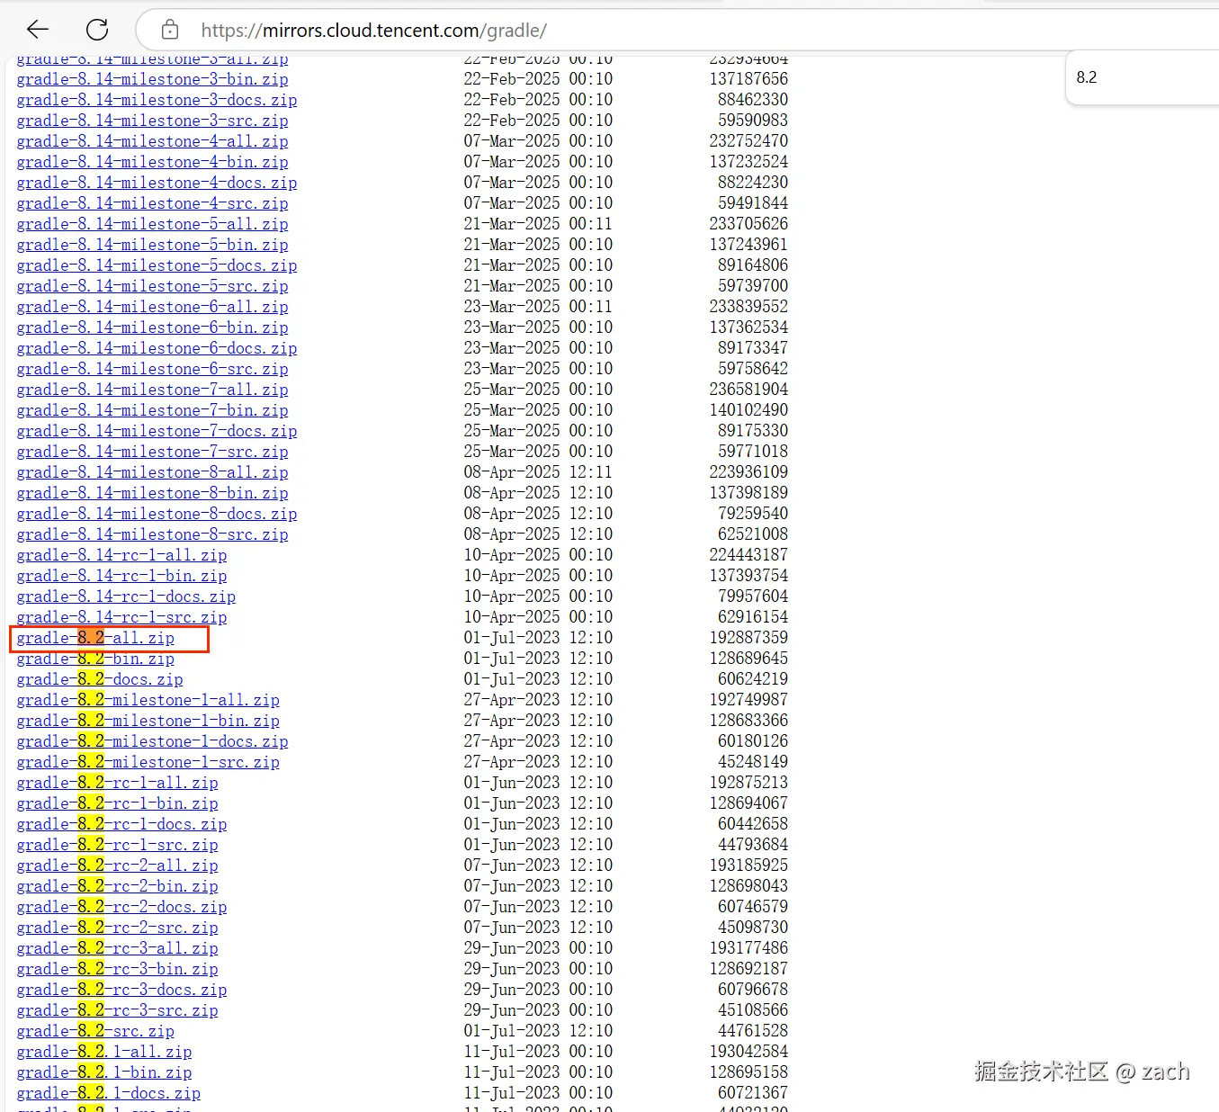Open gradle-8.14-milestone-7-all.zip
The height and width of the screenshot is (1112, 1219).
153,390
